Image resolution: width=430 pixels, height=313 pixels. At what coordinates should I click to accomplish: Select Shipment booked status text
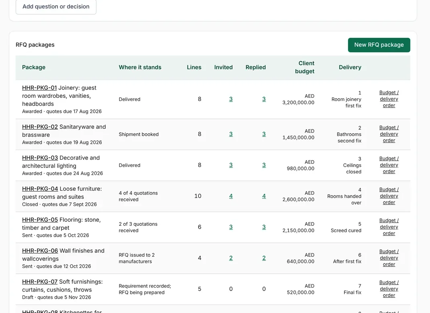[x=139, y=134]
